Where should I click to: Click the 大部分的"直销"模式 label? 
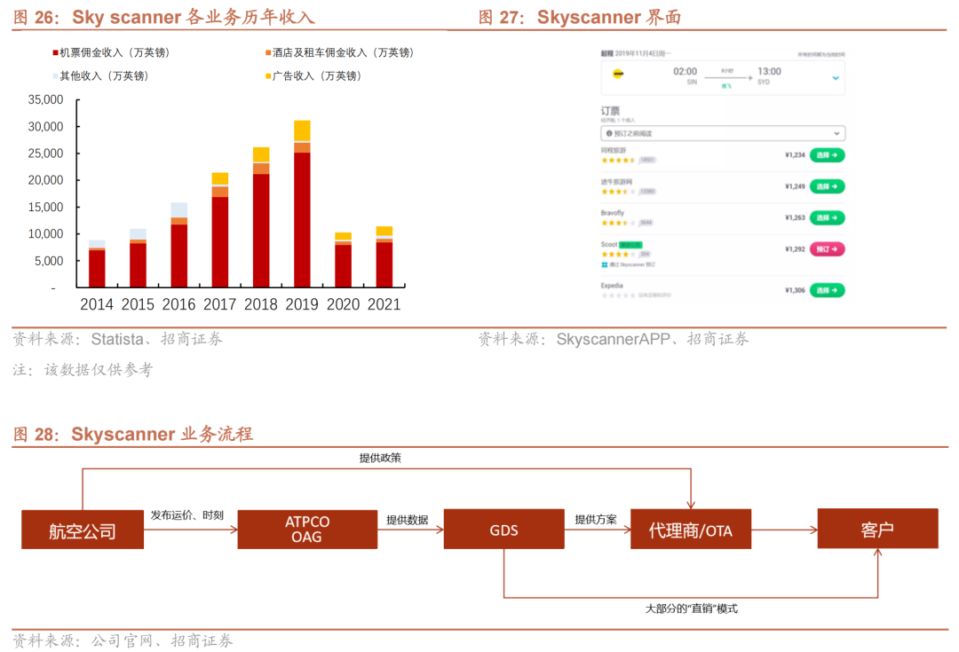(692, 609)
